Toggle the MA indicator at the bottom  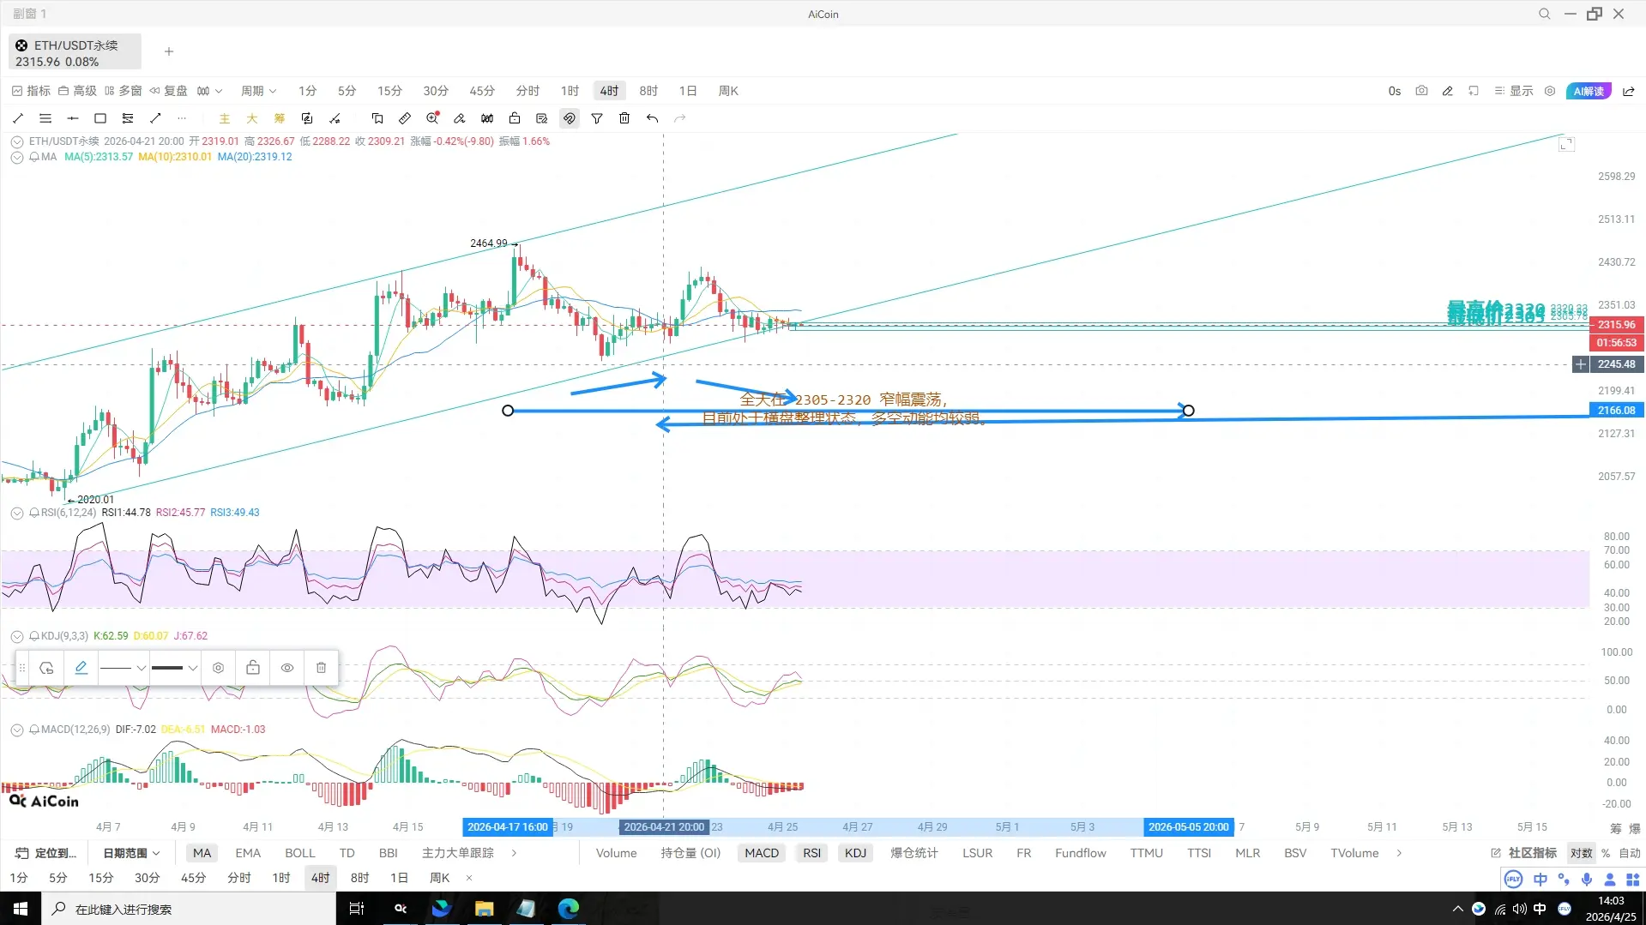pos(202,853)
